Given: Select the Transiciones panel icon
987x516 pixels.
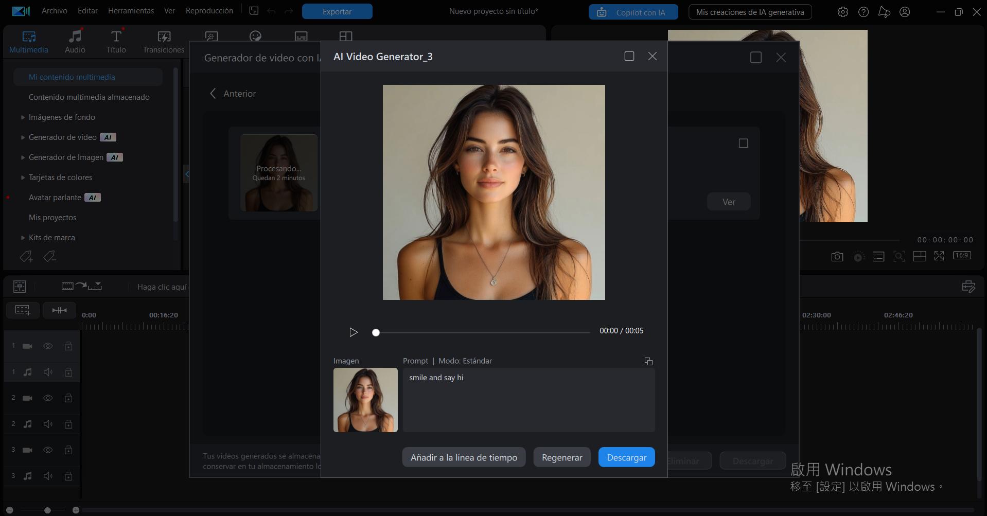Looking at the screenshot, I should [163, 41].
